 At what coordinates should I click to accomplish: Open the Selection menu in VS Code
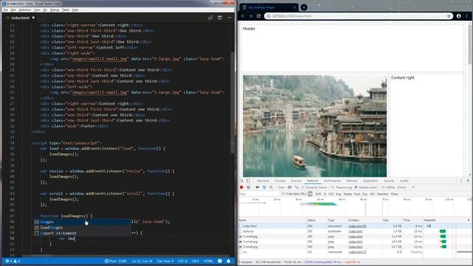[24, 10]
